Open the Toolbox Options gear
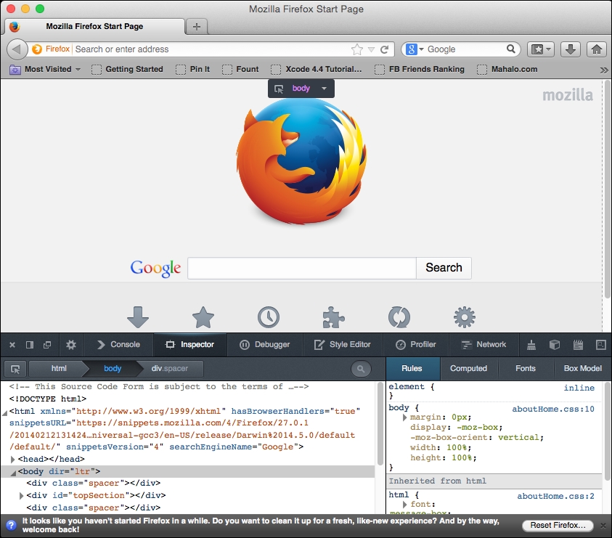Viewport: 612px width, 538px height. click(x=70, y=344)
